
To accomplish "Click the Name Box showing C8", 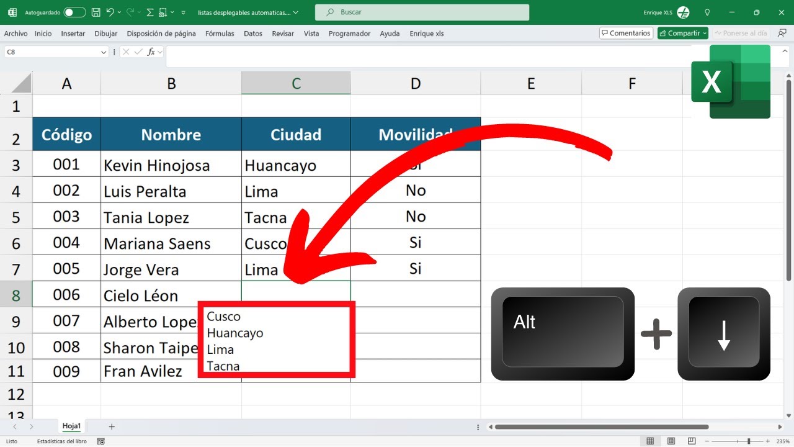I will click(52, 52).
